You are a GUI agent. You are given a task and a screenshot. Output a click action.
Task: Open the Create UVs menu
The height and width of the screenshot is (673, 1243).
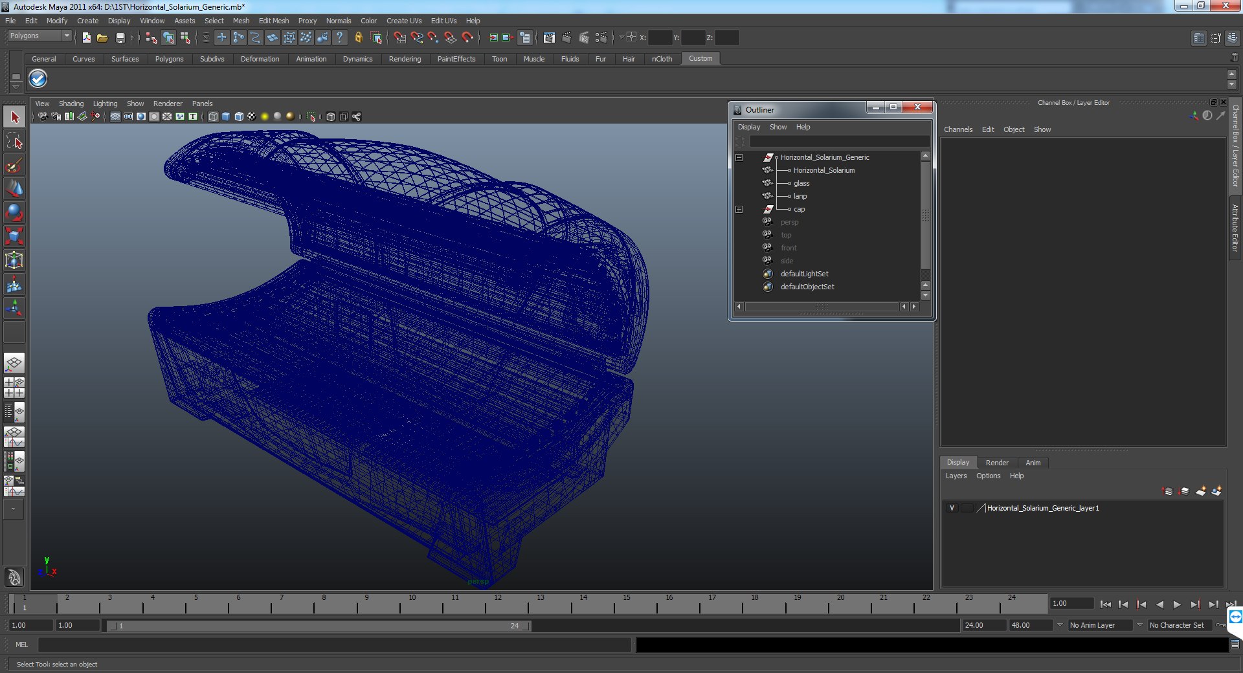[x=404, y=21]
